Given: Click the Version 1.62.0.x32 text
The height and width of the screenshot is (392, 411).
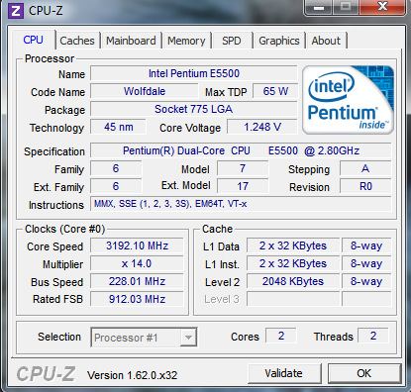Looking at the screenshot, I should click(x=132, y=375).
